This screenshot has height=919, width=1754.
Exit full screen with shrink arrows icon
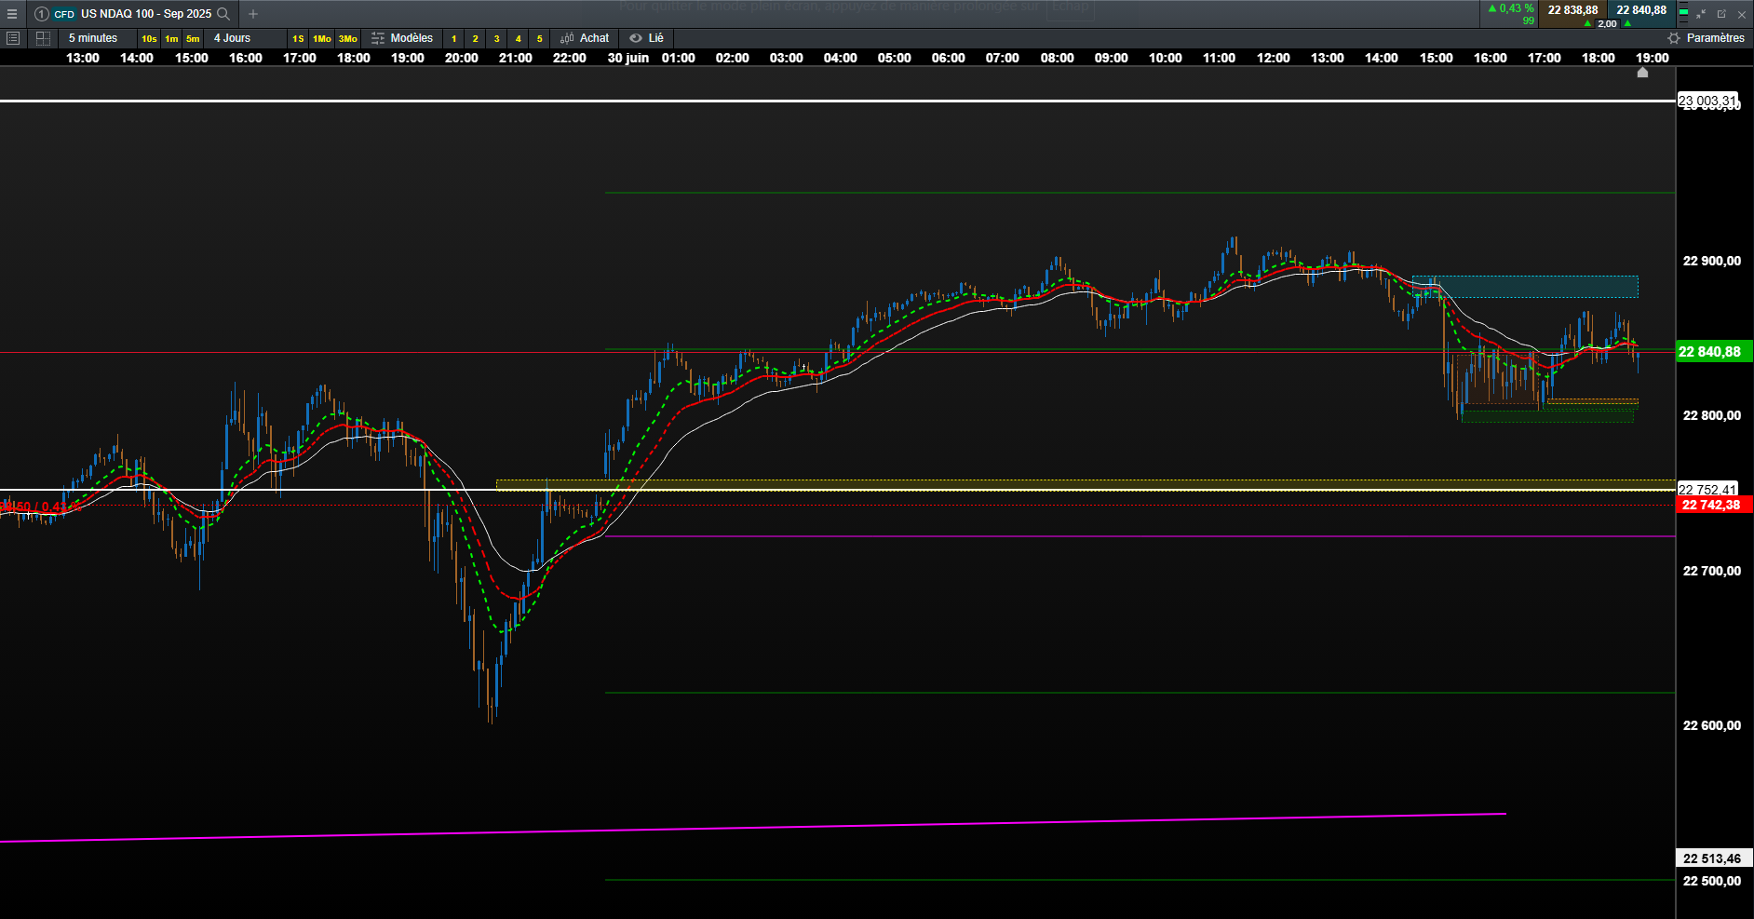tap(1701, 14)
